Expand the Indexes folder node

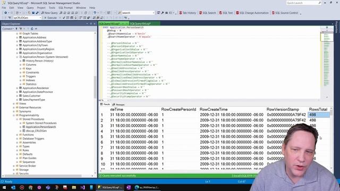point(21,80)
